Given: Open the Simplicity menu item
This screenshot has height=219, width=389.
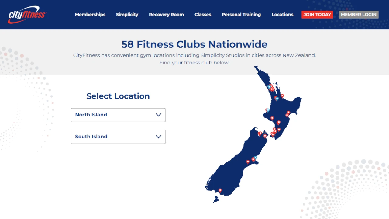Looking at the screenshot, I should tap(127, 14).
